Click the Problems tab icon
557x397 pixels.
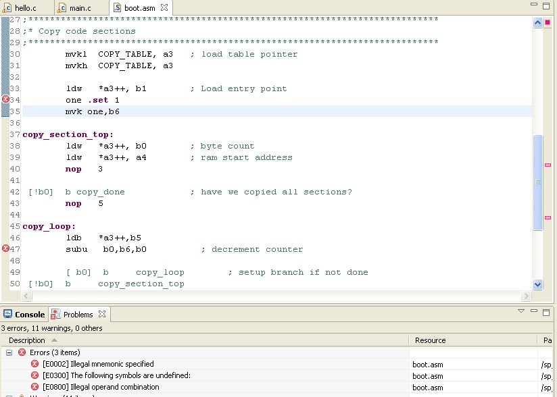click(55, 314)
